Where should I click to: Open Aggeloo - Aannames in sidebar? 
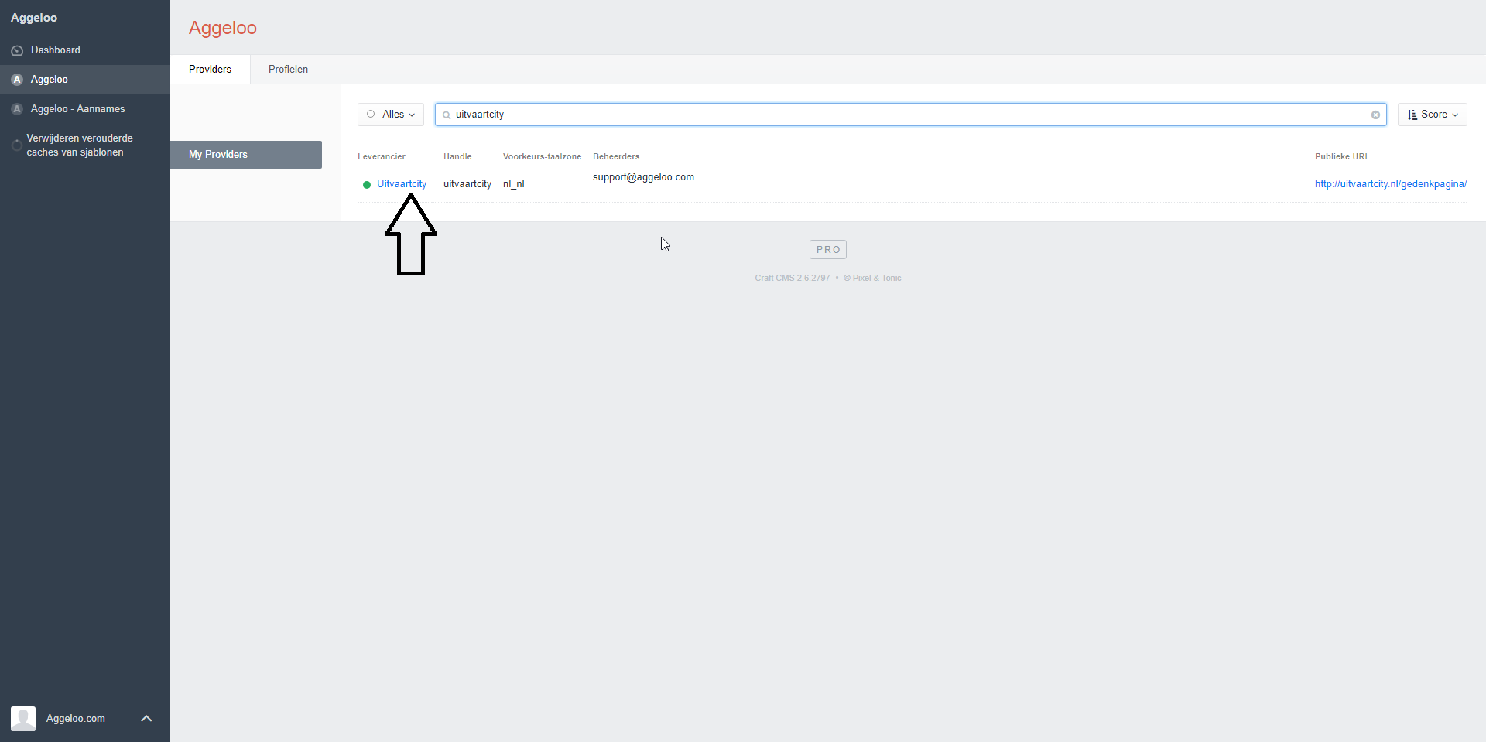[85, 109]
